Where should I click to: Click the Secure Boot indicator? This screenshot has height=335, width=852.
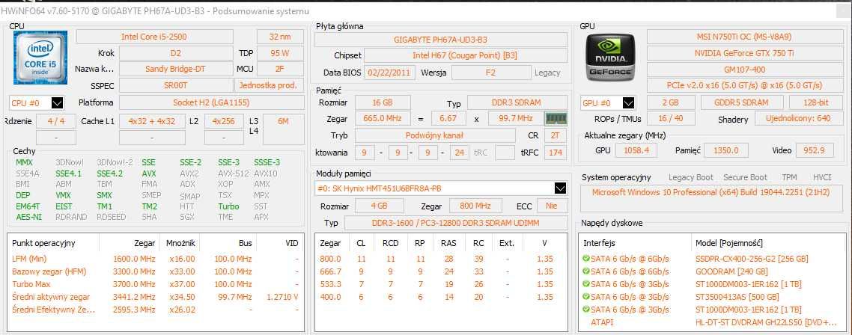pos(745,177)
